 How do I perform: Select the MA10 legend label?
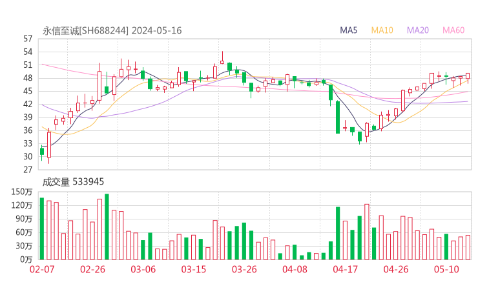click(382, 30)
